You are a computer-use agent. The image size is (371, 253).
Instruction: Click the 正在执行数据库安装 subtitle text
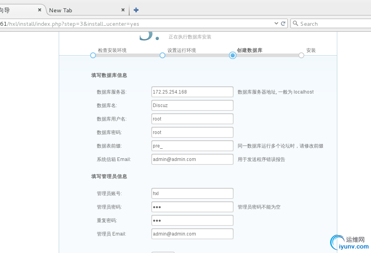(x=190, y=37)
